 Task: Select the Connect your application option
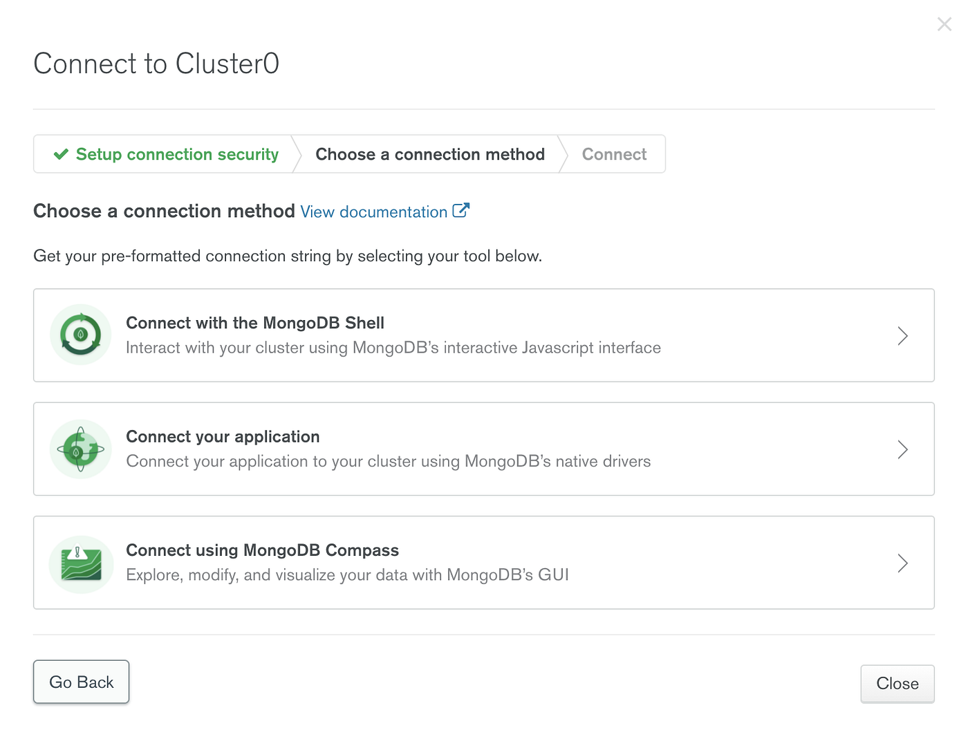pos(483,449)
